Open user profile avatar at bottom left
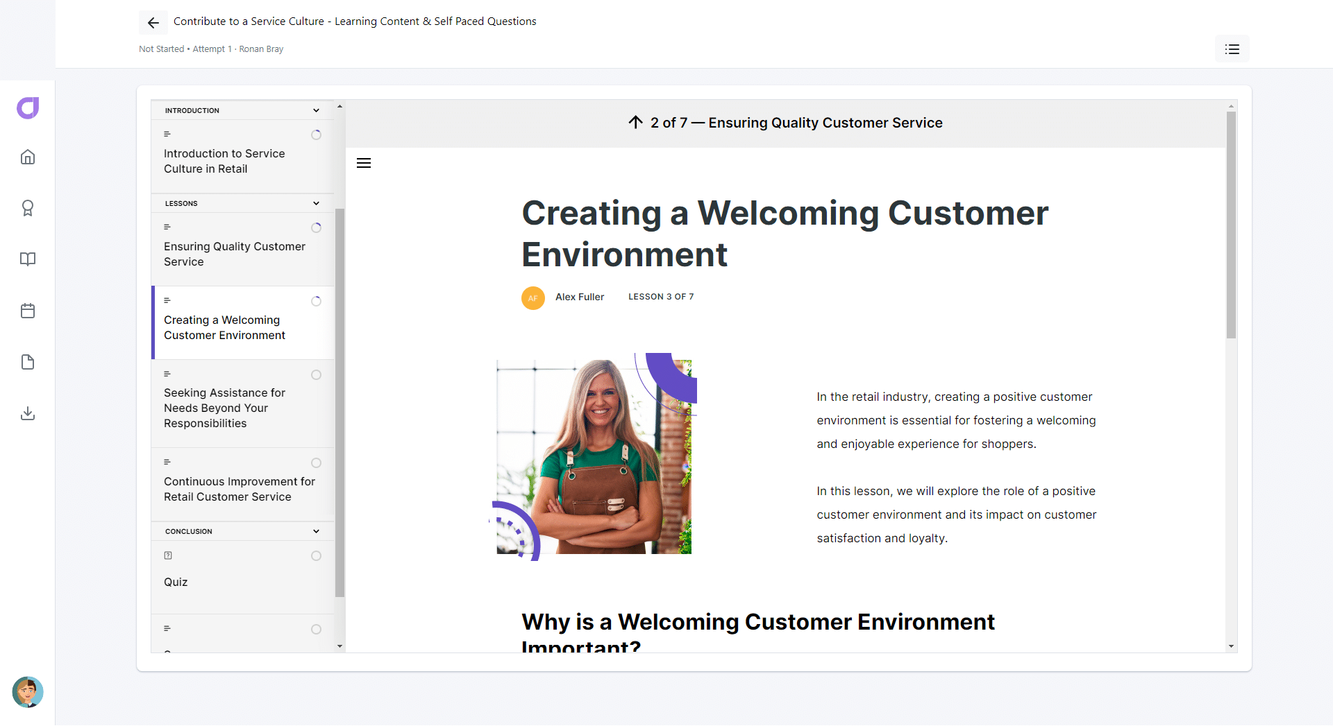This screenshot has width=1333, height=726. 28,692
